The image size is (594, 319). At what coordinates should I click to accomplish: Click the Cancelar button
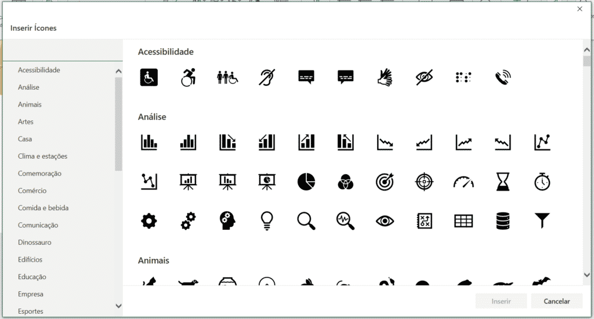pyautogui.click(x=556, y=301)
